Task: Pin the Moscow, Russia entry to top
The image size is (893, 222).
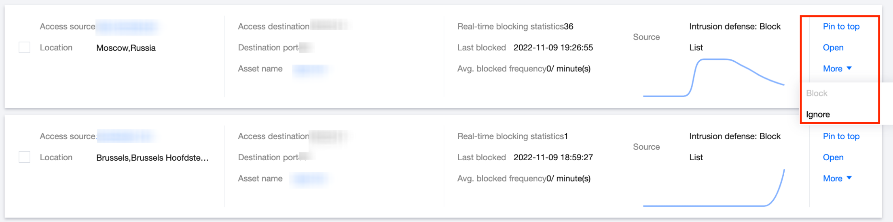Action: pos(841,27)
